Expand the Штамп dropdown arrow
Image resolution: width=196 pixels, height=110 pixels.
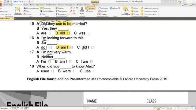[x=82, y=15]
